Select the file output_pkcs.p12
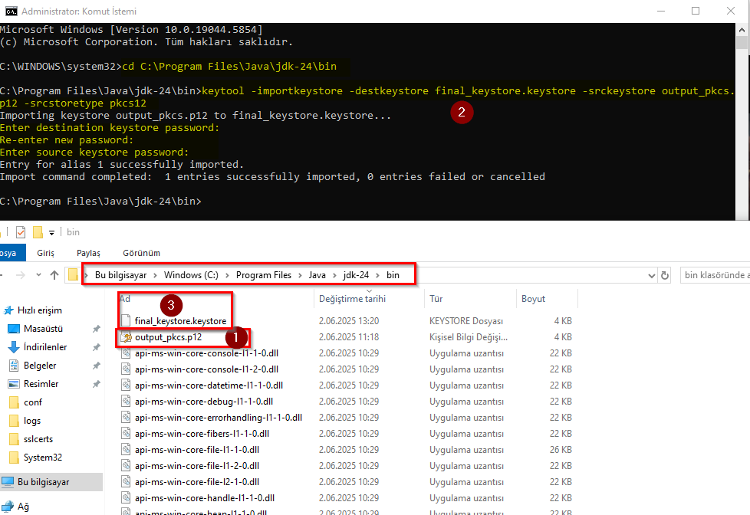This screenshot has height=515, width=750. click(169, 337)
